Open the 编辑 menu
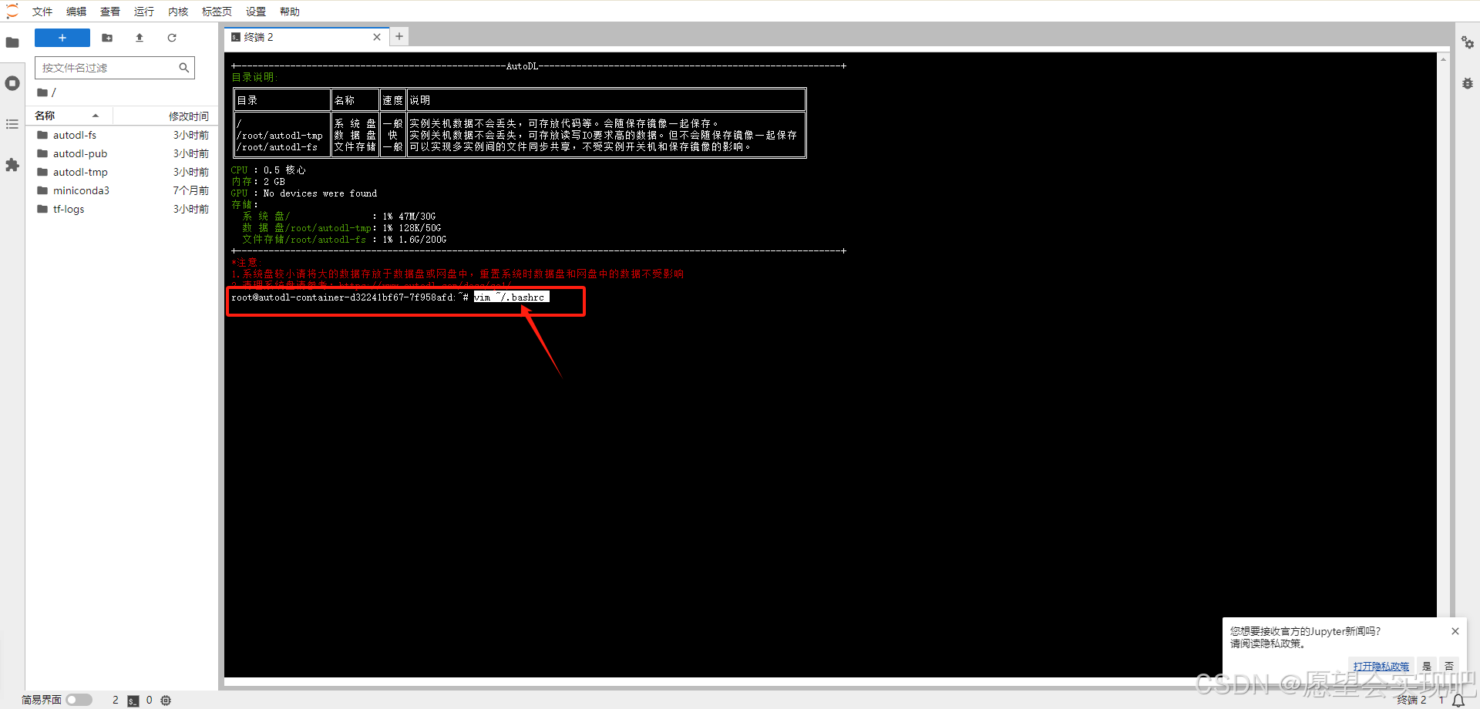 76,12
